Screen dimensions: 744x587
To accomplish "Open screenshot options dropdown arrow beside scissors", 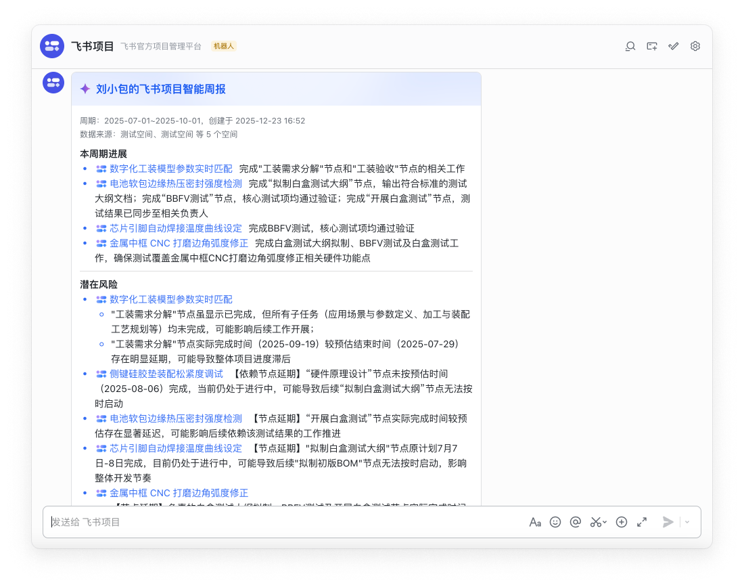I will click(x=605, y=523).
